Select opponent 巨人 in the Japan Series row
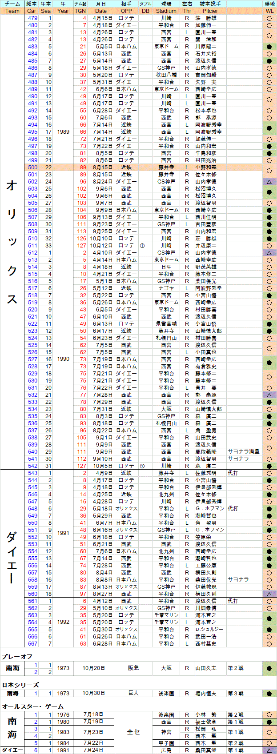This screenshot has height=754, width=277. click(x=133, y=694)
